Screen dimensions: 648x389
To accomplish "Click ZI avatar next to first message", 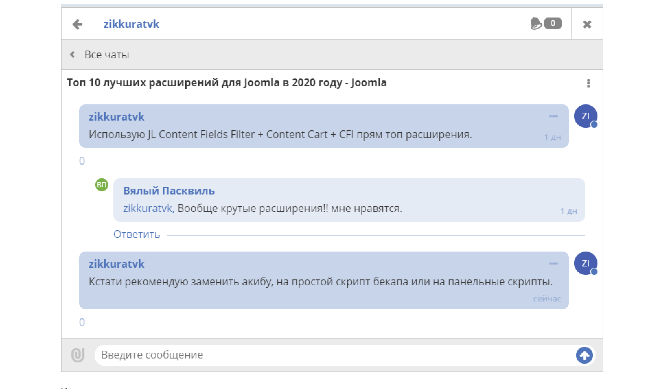I will point(585,116).
